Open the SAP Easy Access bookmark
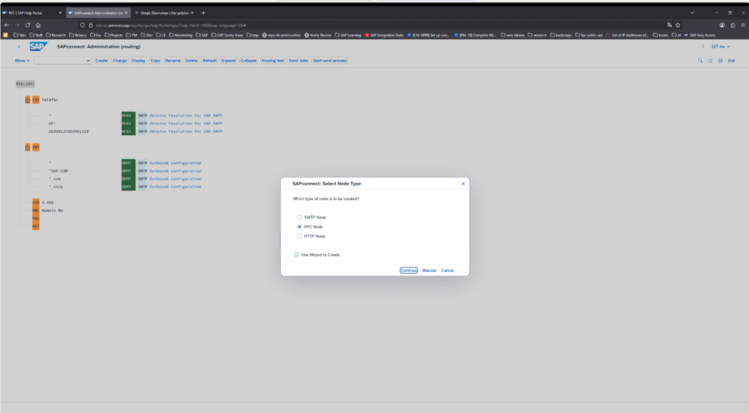Viewport: 749px width, 413px height. click(699, 36)
